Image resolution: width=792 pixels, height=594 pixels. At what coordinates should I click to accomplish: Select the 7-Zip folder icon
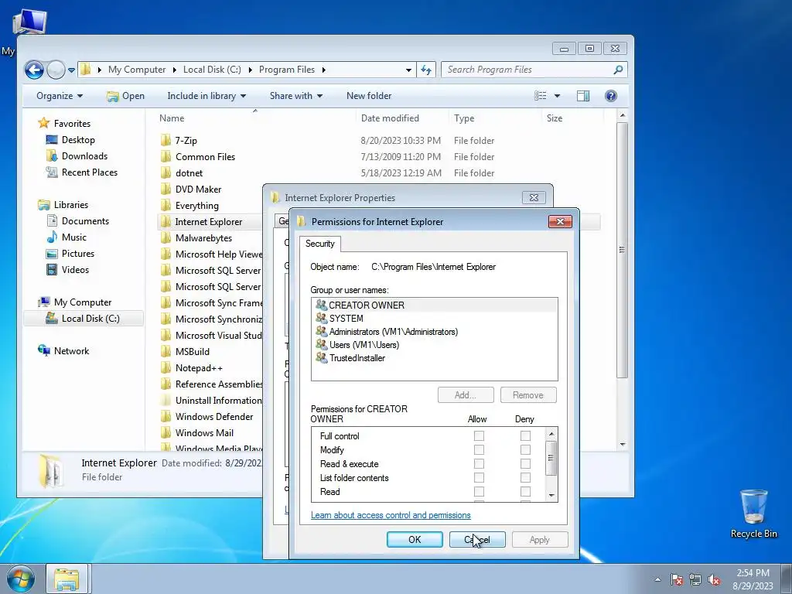click(166, 141)
